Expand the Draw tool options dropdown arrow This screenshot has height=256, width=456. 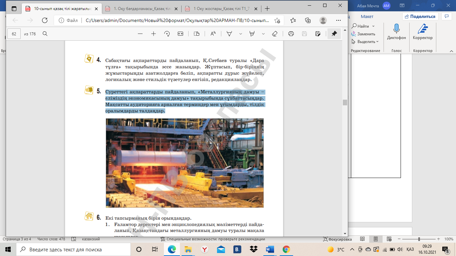coord(240,34)
